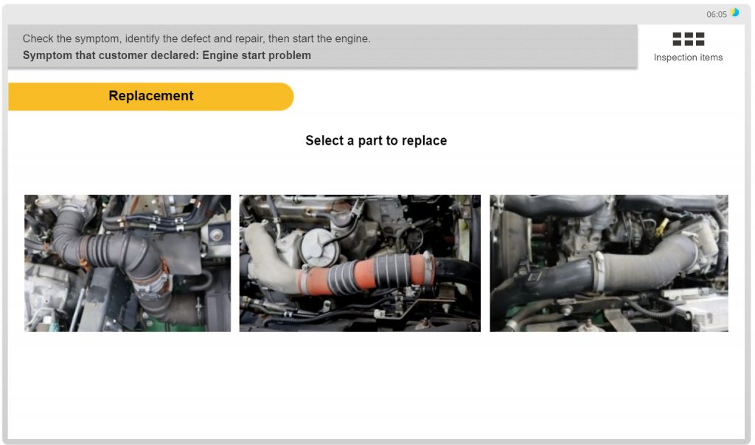Image resolution: width=755 pixels, height=445 pixels.
Task: Click the Inspection items text label
Action: tap(688, 58)
